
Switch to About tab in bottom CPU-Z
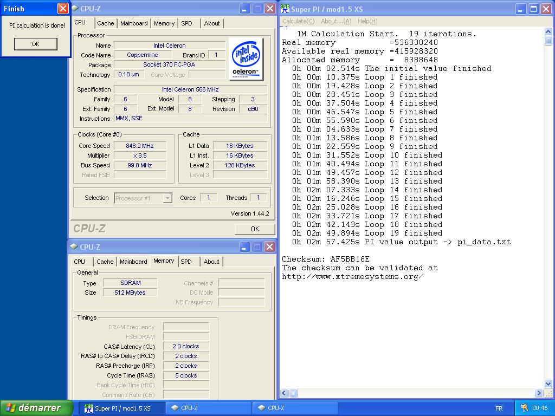coord(211,262)
